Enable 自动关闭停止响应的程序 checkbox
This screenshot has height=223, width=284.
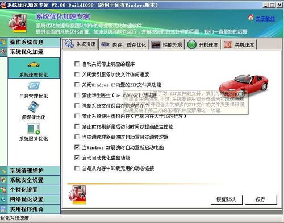(77, 64)
